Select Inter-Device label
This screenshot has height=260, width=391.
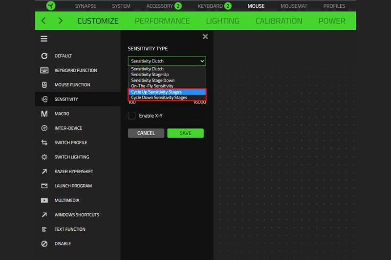(x=68, y=128)
